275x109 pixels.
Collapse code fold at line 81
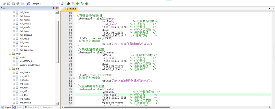point(74,78)
